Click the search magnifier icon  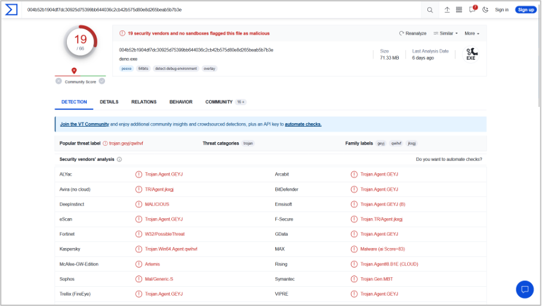click(x=430, y=10)
